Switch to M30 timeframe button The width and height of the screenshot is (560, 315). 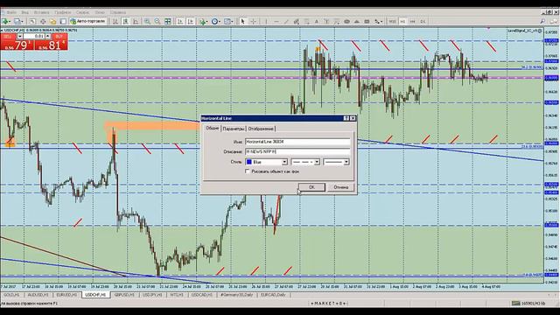(393, 21)
